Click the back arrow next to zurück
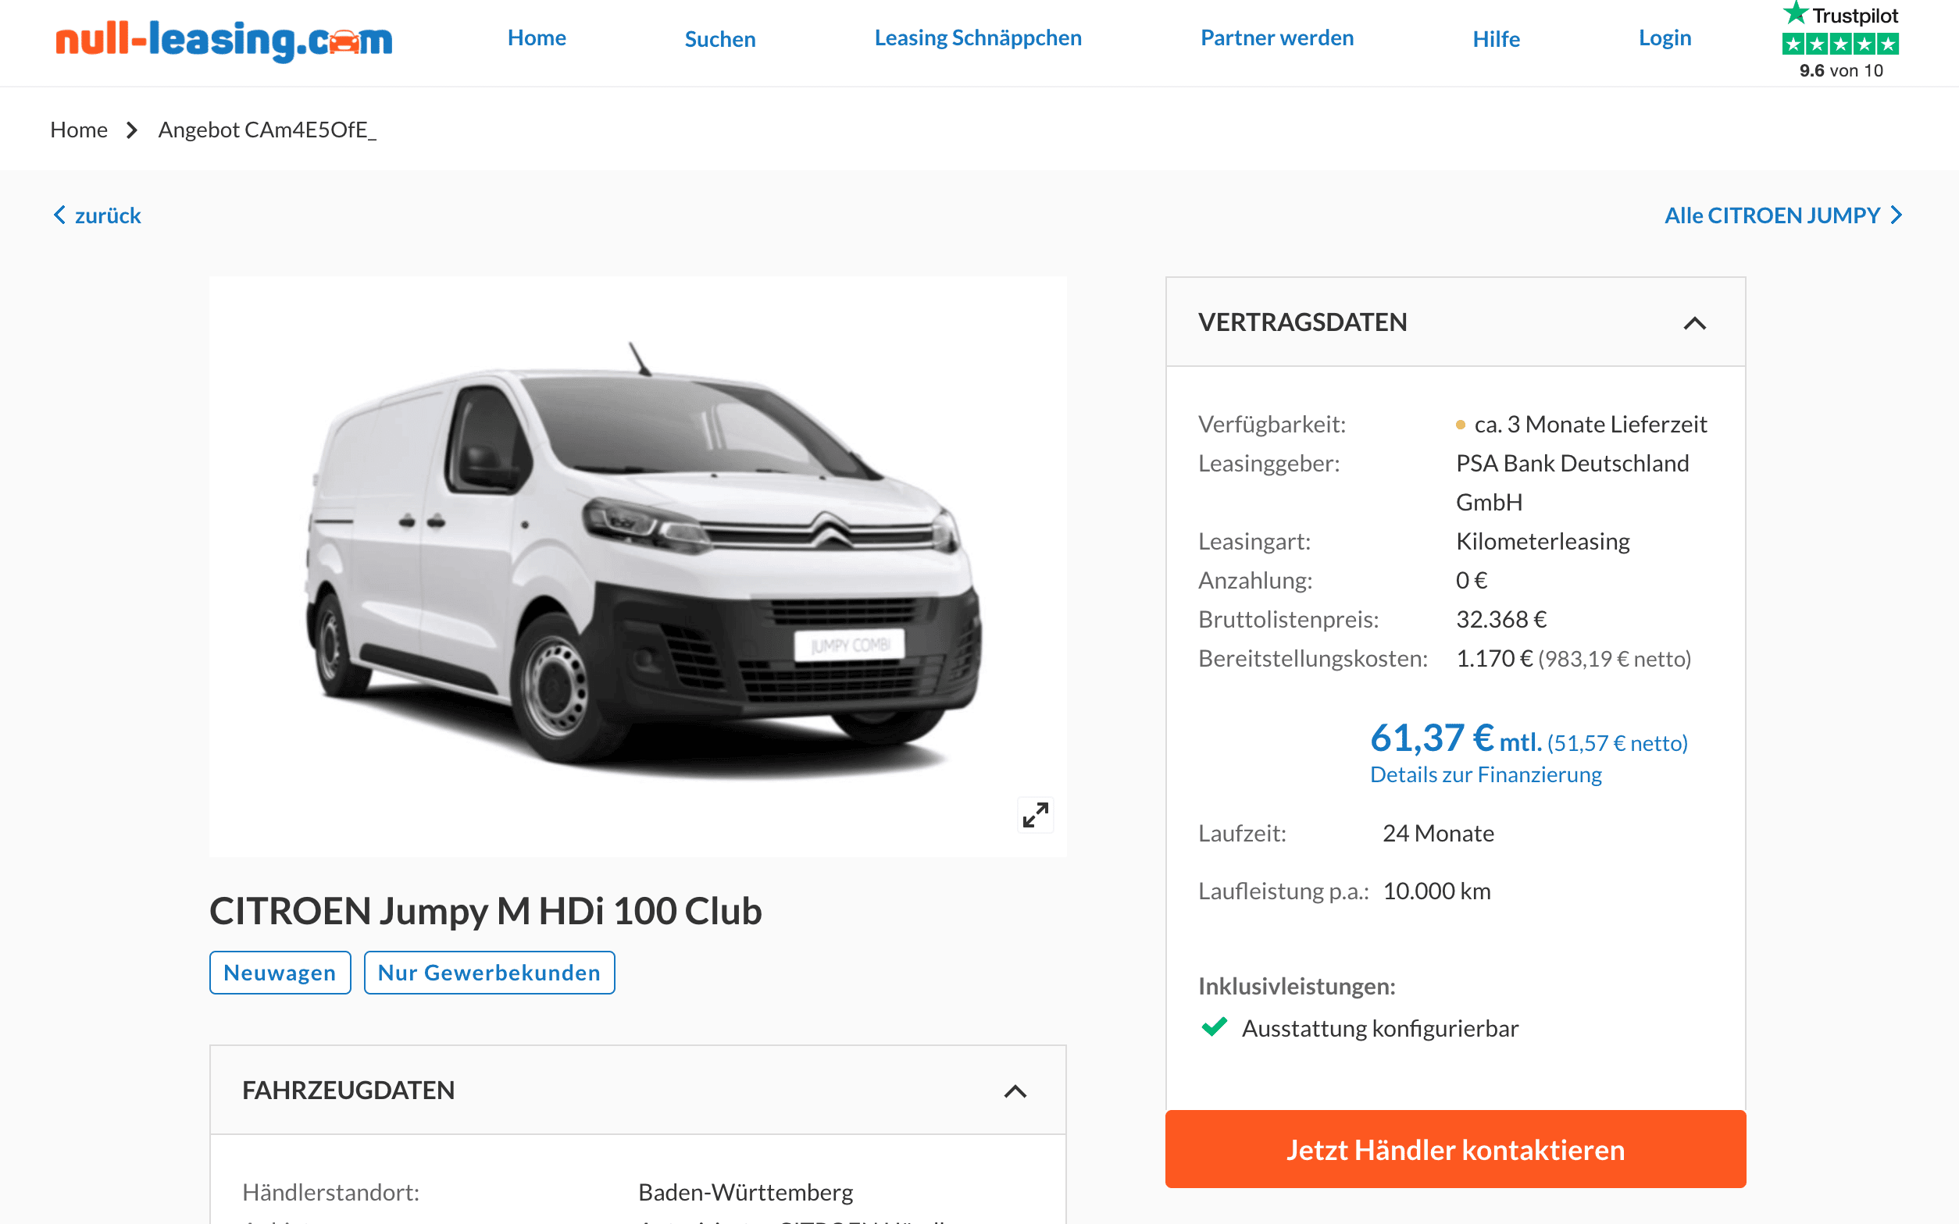The height and width of the screenshot is (1224, 1959). [x=59, y=215]
